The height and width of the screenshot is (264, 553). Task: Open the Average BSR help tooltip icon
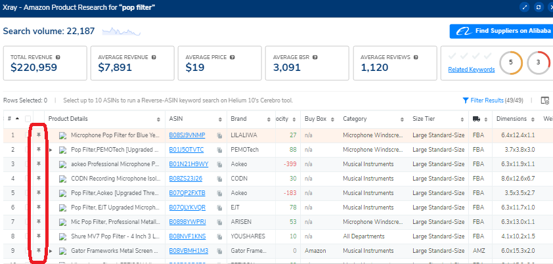(315, 57)
